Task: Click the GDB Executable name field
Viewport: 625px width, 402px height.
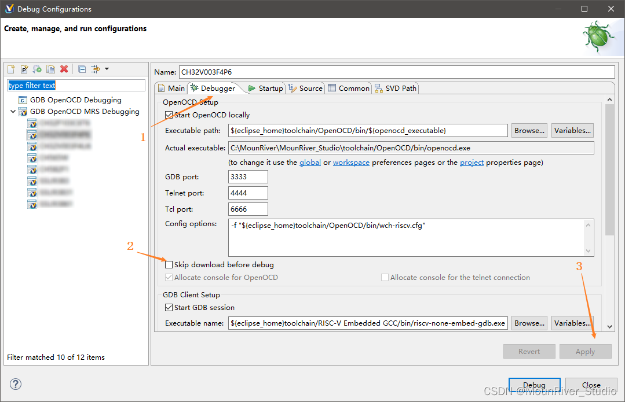Action: (x=368, y=323)
